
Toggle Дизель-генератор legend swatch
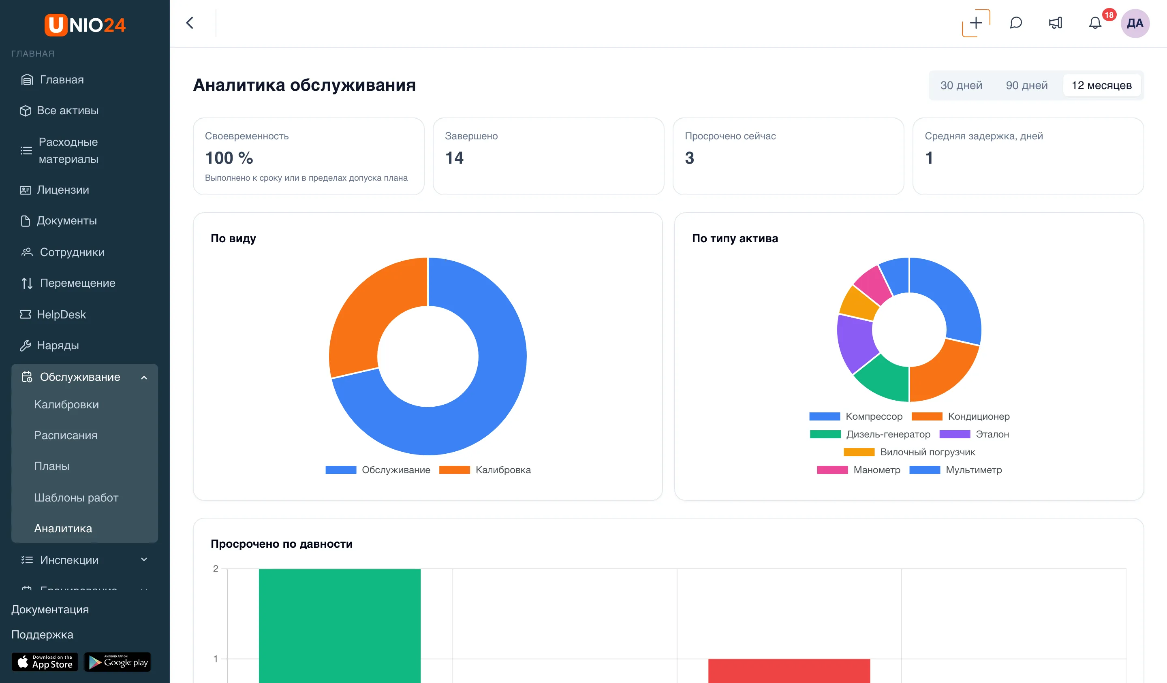tap(825, 434)
